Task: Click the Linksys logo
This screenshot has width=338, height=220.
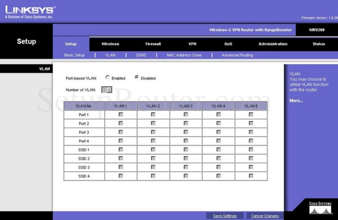Action: click(30, 12)
